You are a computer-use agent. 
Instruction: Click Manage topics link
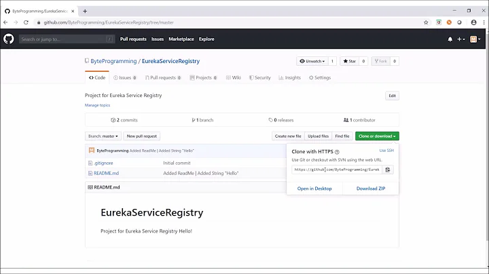[x=97, y=105]
